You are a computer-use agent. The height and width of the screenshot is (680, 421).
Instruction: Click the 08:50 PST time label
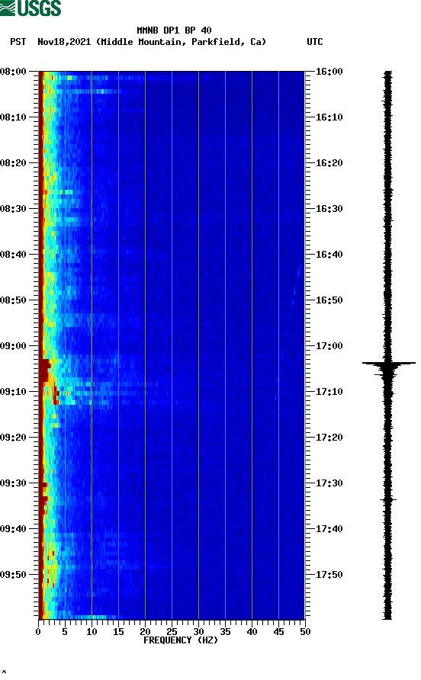13,300
